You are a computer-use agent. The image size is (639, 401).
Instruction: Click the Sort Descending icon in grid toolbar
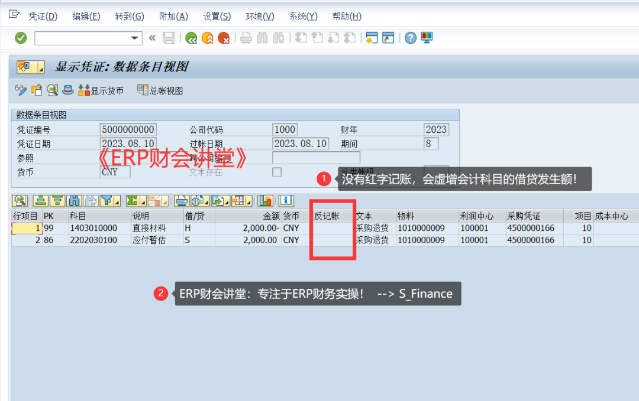click(x=57, y=201)
